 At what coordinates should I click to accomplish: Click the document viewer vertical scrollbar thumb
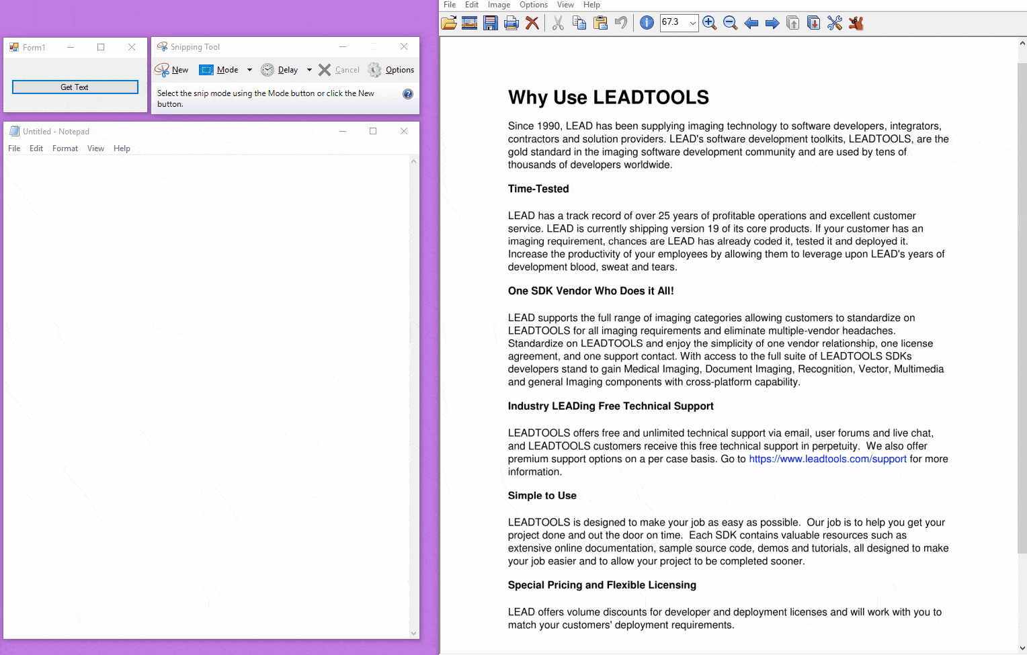point(1022,308)
